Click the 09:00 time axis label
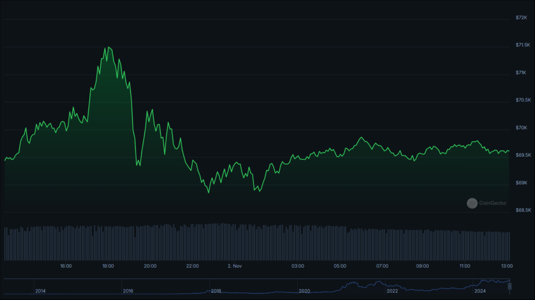Image resolution: width=535 pixels, height=300 pixels. coord(422,266)
